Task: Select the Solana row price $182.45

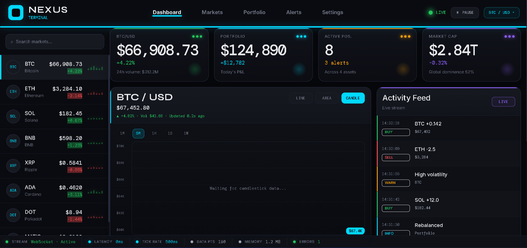Action: [x=71, y=114]
